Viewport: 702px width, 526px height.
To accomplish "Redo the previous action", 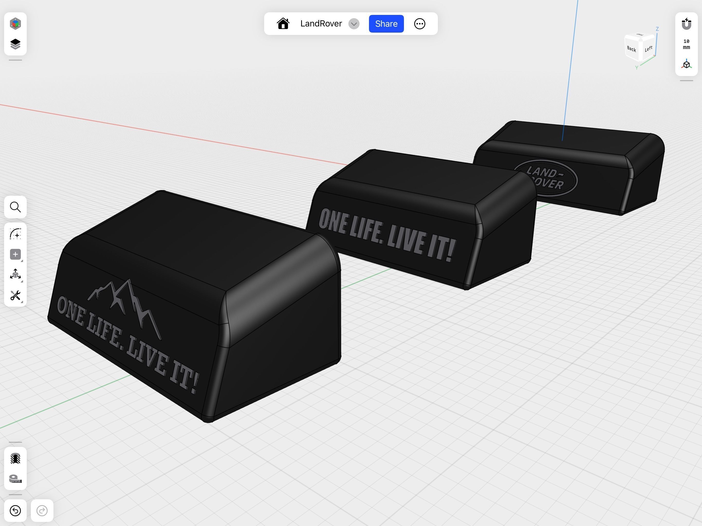I will coord(42,510).
